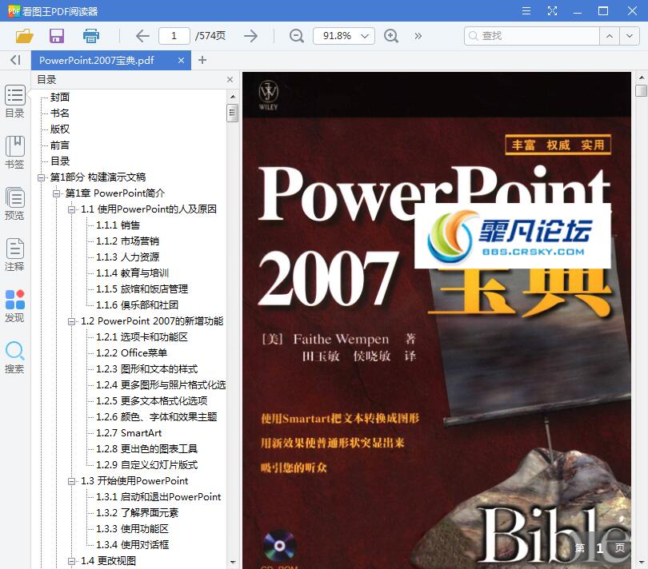Jump to 封面 in outline
The height and width of the screenshot is (569, 648).
[60, 97]
